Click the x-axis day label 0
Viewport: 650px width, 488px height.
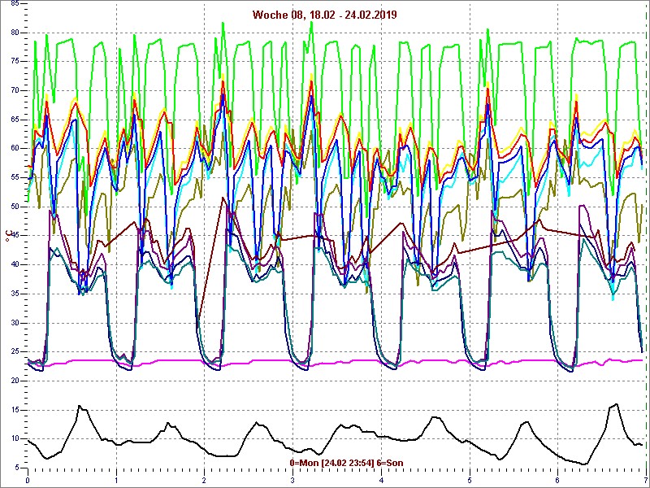coord(28,481)
